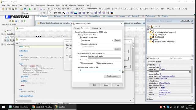
Task: Expand the Attributes property in Object Inspector
Action: [x=148, y=65]
